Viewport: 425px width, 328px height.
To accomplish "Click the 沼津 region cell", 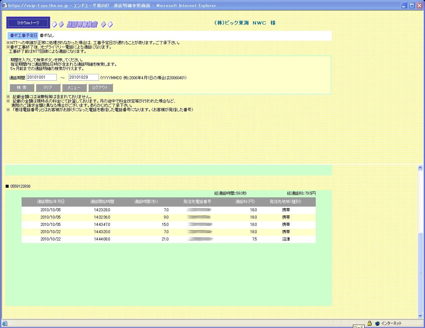I will coord(286,239).
